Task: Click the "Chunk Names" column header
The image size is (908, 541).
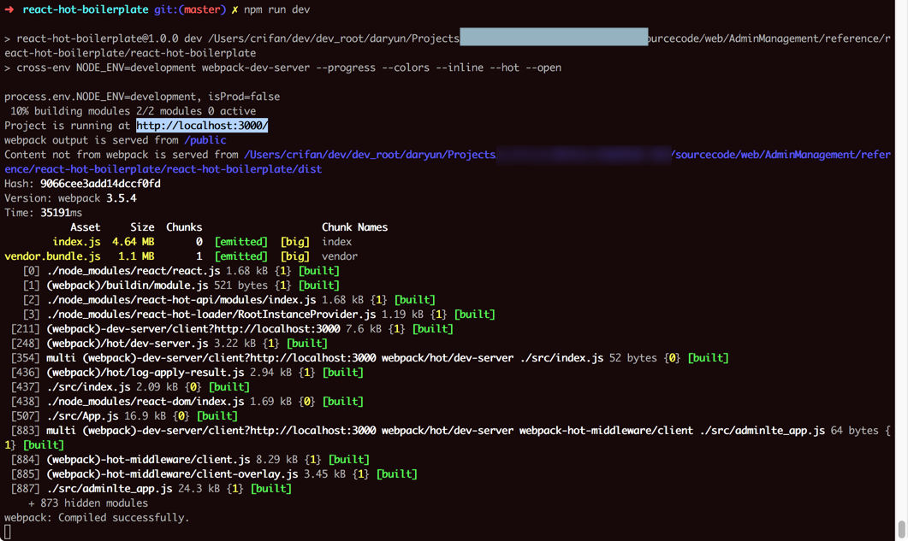Action: point(354,227)
